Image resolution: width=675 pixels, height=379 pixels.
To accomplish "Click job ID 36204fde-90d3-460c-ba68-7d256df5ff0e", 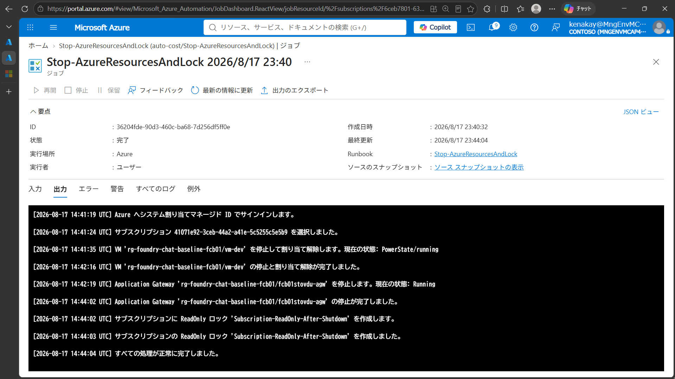I will [173, 127].
